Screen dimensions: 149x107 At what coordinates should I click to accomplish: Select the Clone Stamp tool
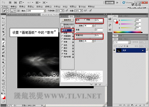(x=3, y=46)
